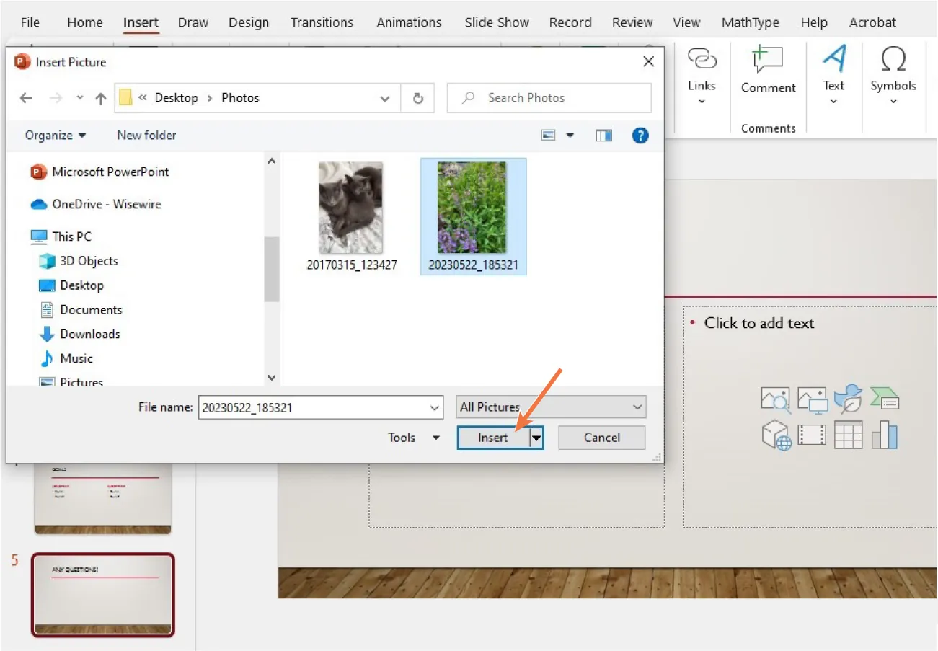
Task: Open the MathType menu tab
Action: coord(750,22)
